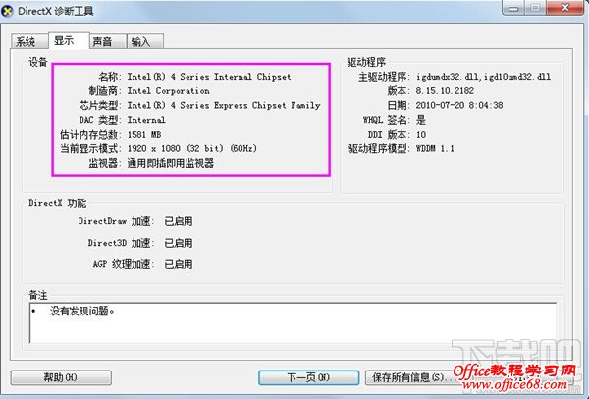Click the Direct3D 加速 已启用 status
The image size is (589, 399).
[179, 243]
